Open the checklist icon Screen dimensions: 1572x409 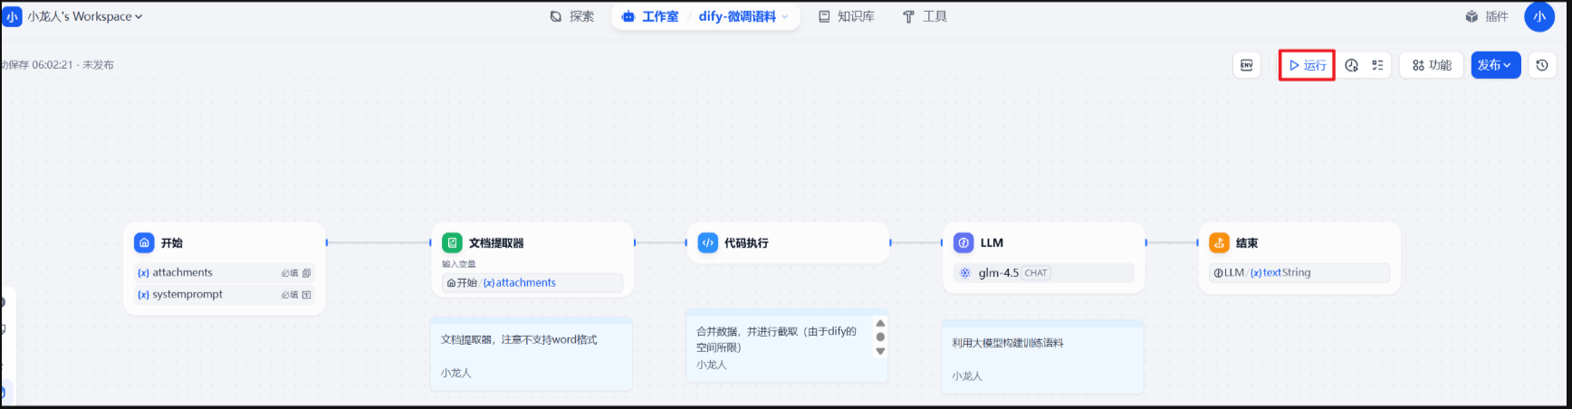(1377, 65)
